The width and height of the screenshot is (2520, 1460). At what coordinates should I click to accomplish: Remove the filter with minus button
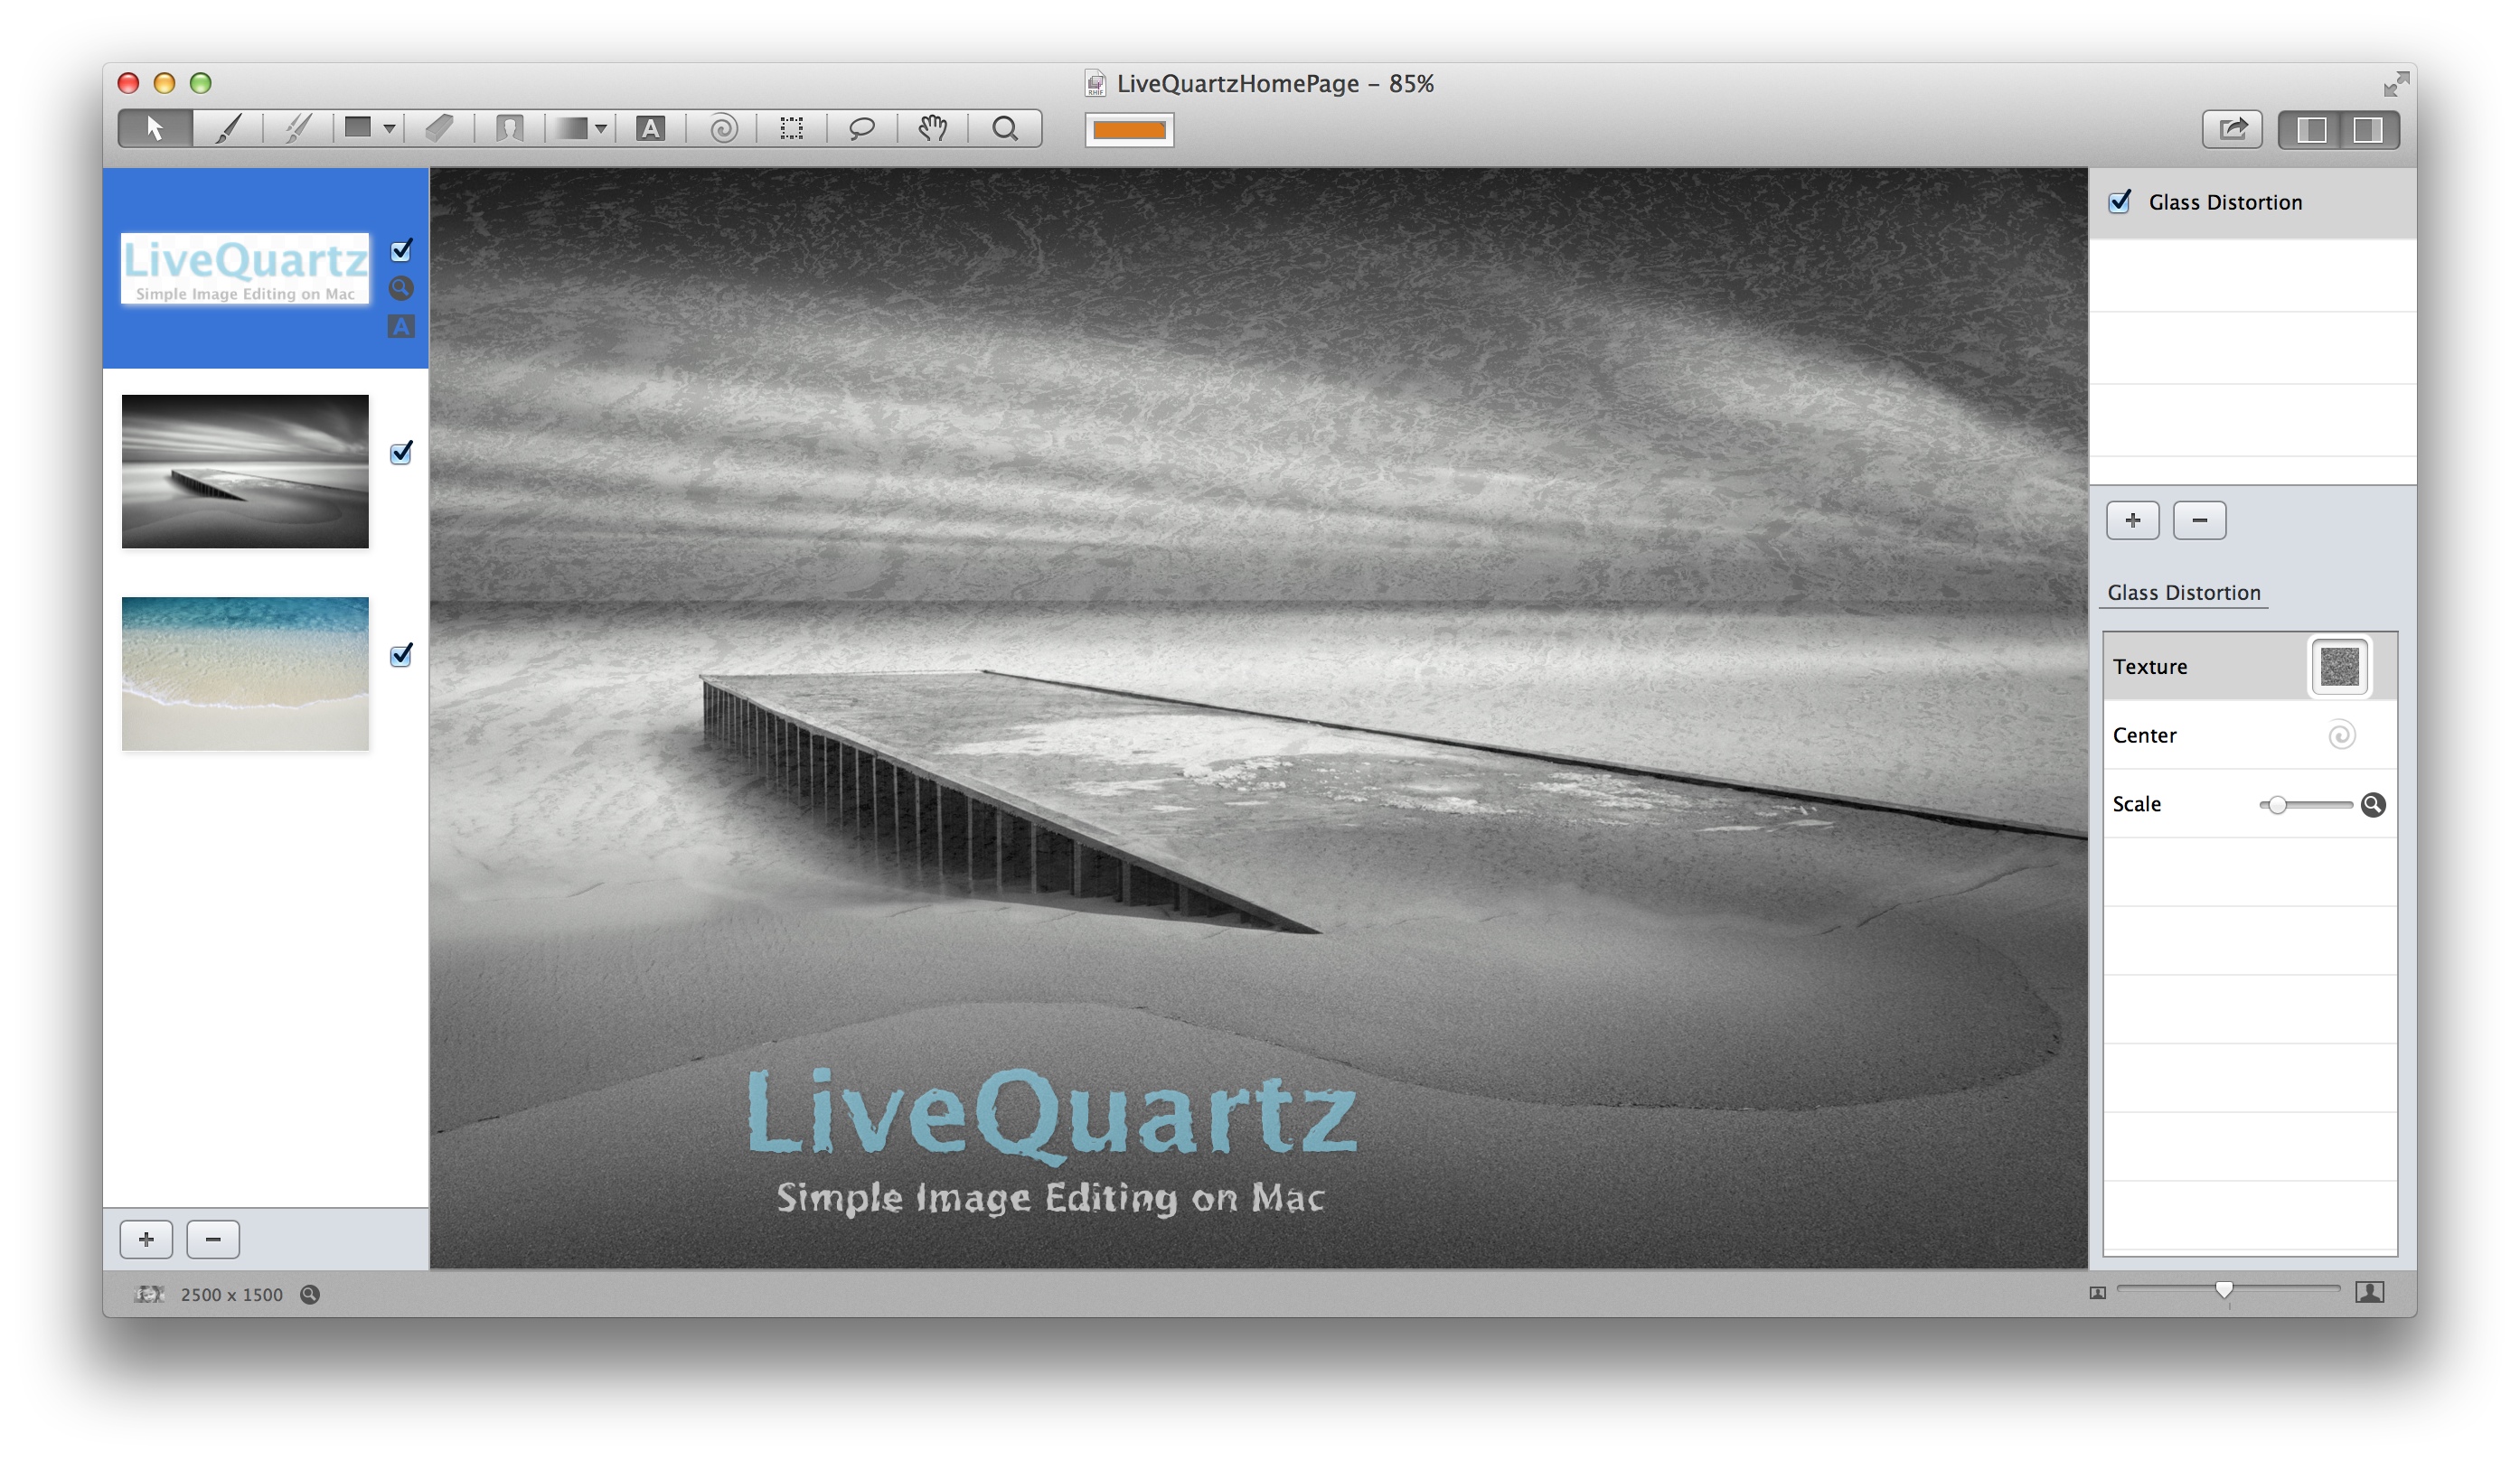tap(2200, 520)
